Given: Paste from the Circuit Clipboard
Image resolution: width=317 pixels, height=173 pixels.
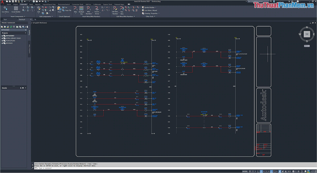Looking at the screenshot, I should [x=59, y=9].
